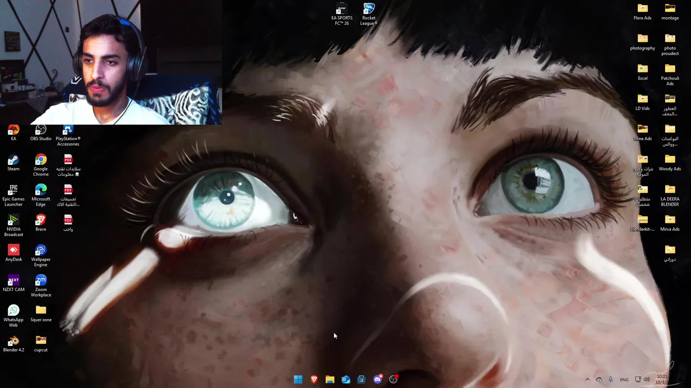Viewport: 691px width, 388px height.
Task: Select the Epic Games Launcher icon
Action: [x=13, y=196]
